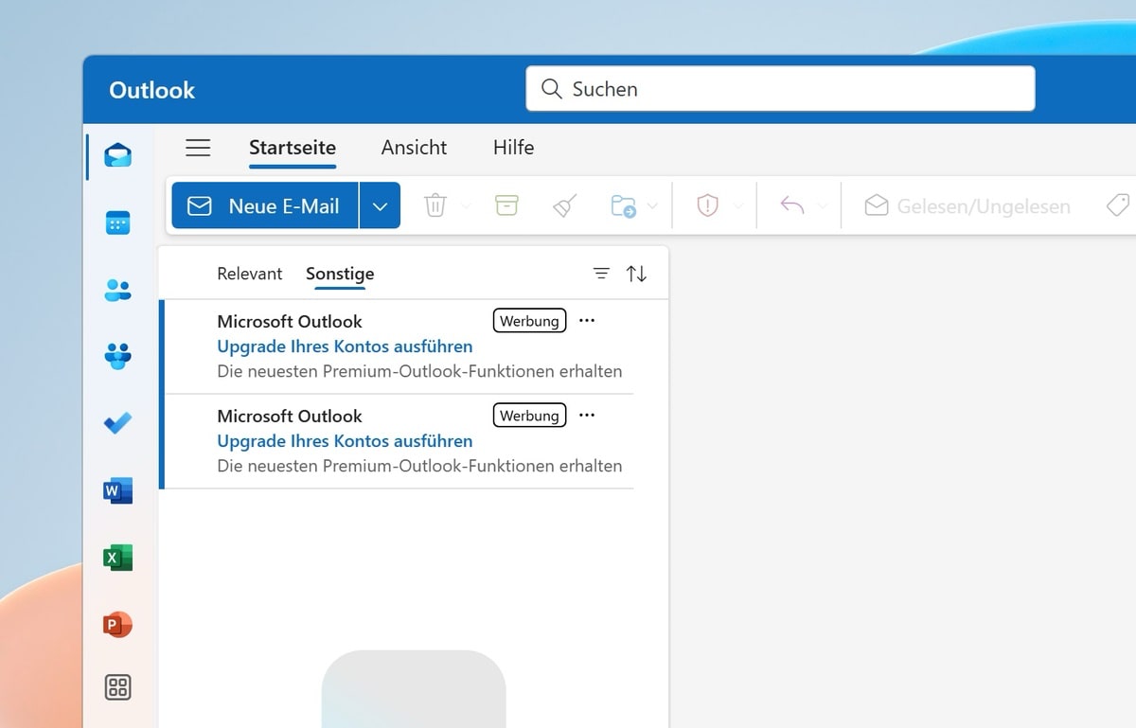Click second email preview text line
Image resolution: width=1136 pixels, height=728 pixels.
[x=419, y=466]
